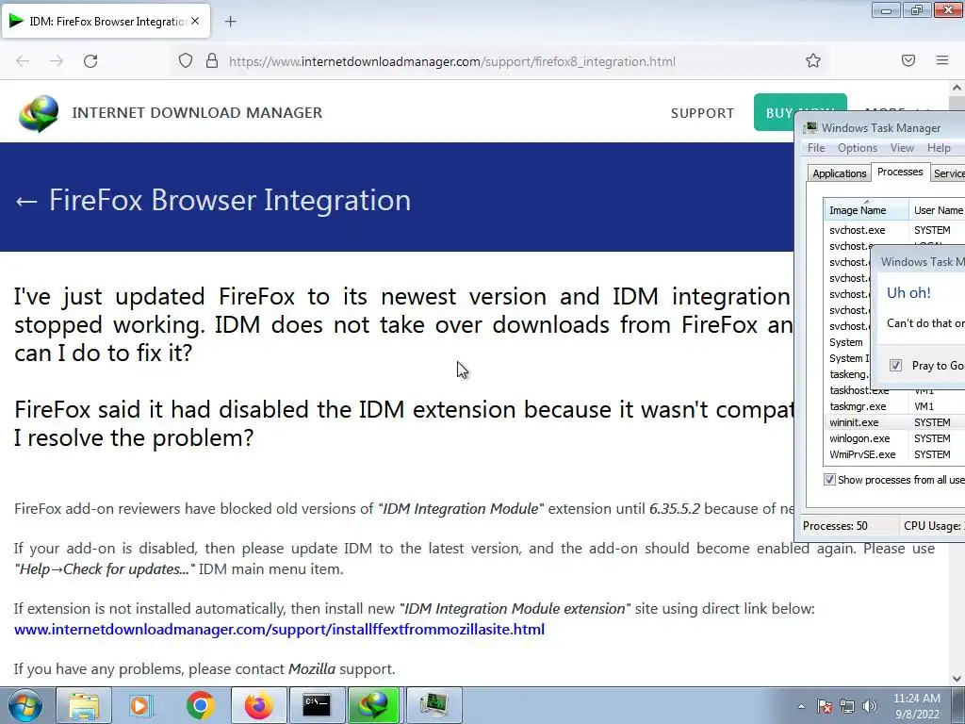
Task: Toggle Show processes from all users checkbox
Action: (829, 480)
